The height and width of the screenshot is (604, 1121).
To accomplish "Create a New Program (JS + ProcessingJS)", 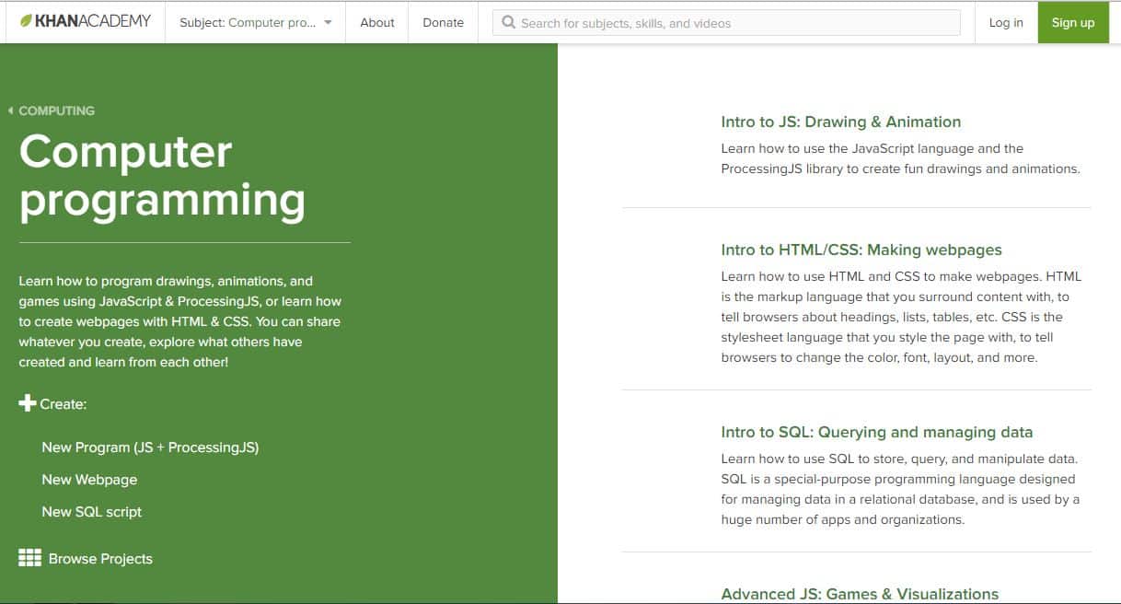I will (150, 447).
